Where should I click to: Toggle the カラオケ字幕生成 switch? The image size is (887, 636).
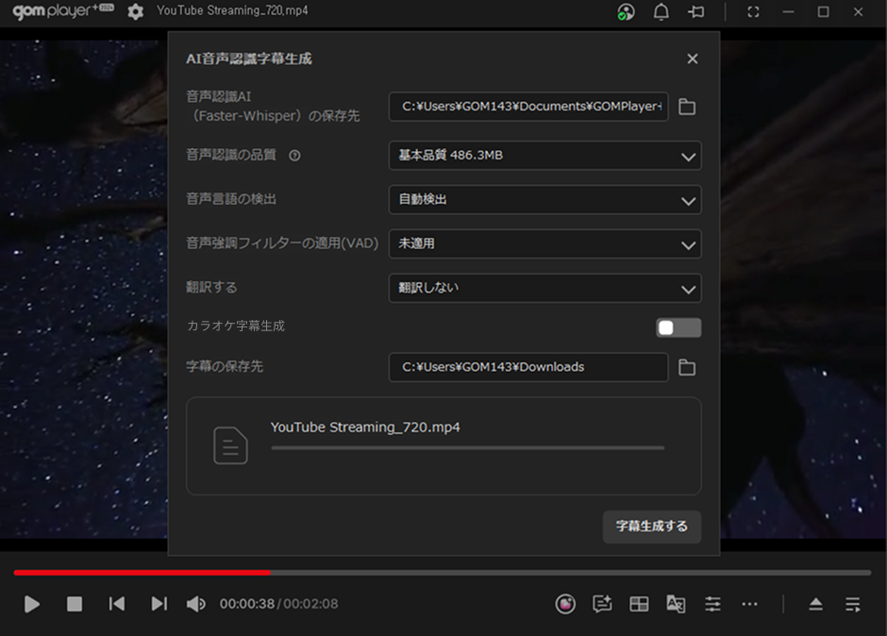click(678, 327)
